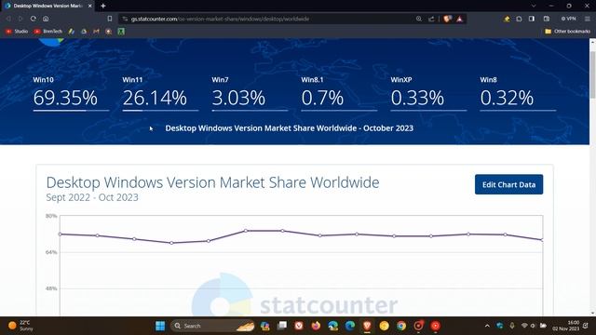The width and height of the screenshot is (596, 335).
Task: Click the 80% axis label on chart
Action: [51, 216]
